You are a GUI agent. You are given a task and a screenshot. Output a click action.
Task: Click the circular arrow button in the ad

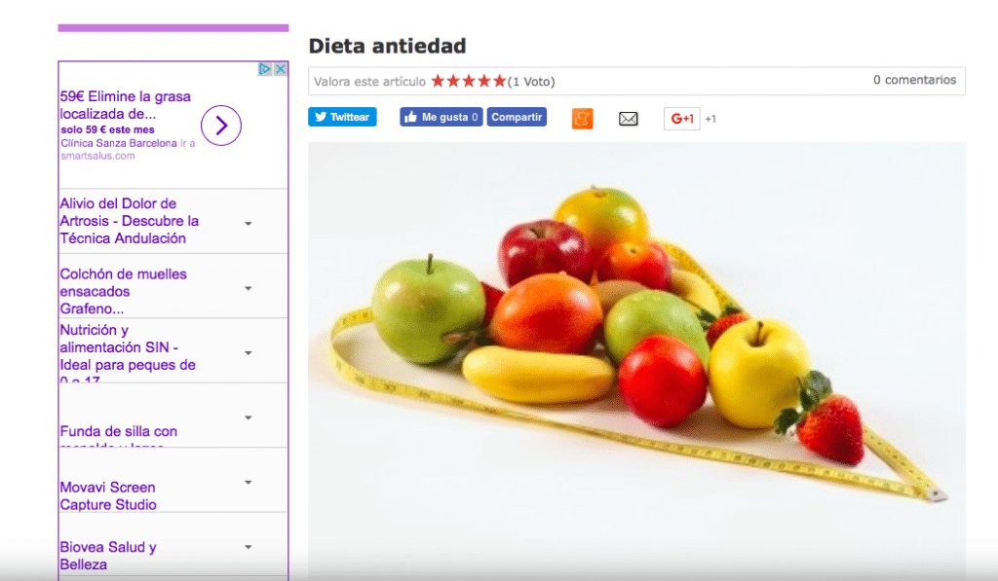click(x=221, y=126)
